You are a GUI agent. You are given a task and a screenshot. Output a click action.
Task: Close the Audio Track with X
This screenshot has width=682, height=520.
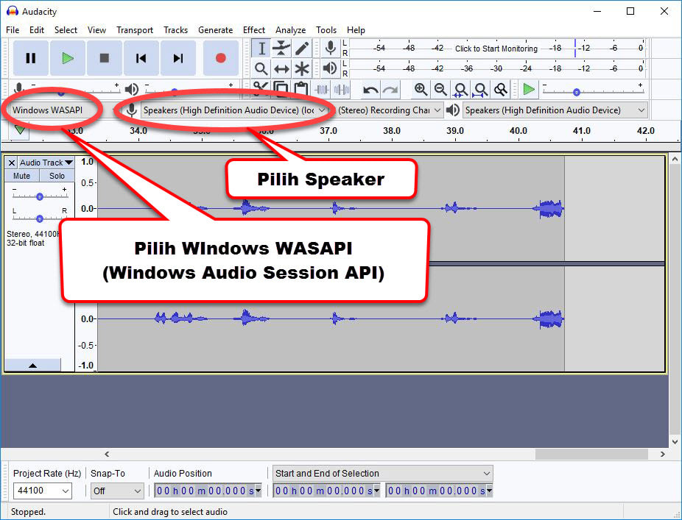point(12,163)
